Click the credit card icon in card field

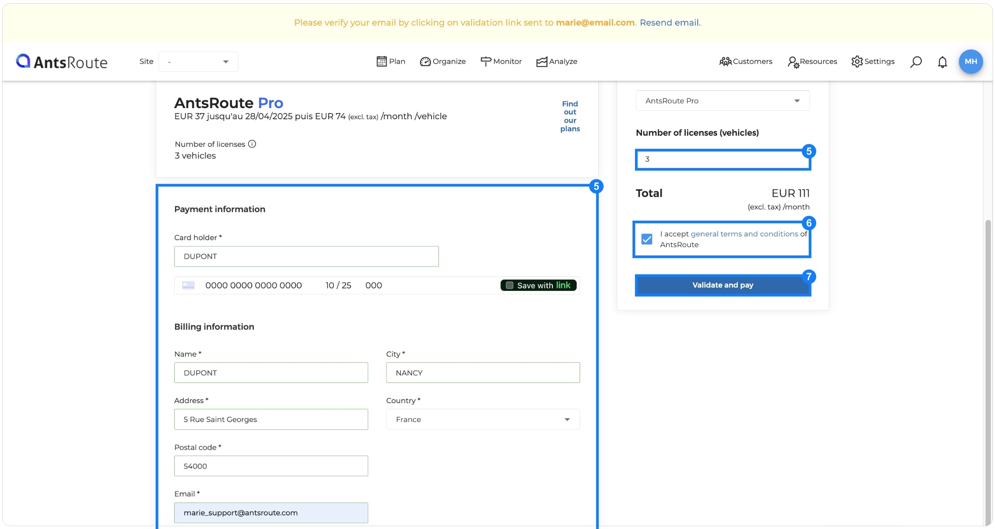[188, 286]
